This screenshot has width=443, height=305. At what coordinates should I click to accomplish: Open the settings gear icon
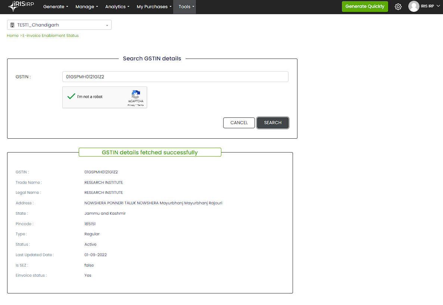(398, 7)
